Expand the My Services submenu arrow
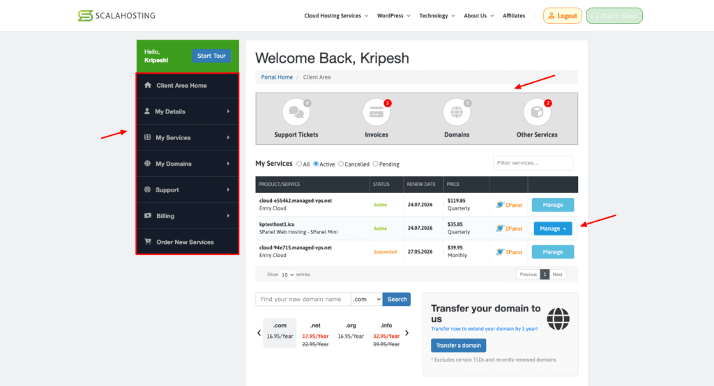 point(228,137)
